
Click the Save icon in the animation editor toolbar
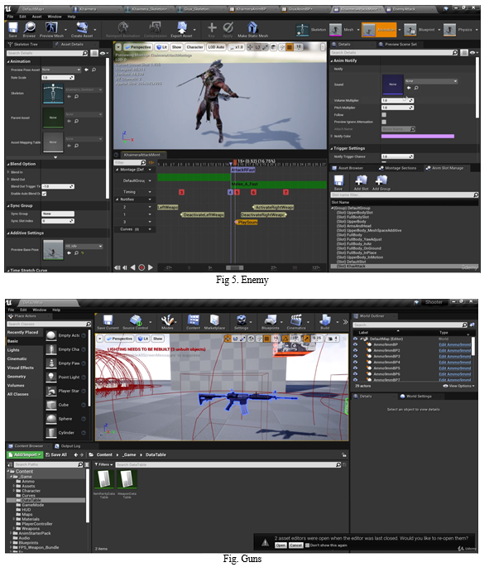[x=12, y=28]
